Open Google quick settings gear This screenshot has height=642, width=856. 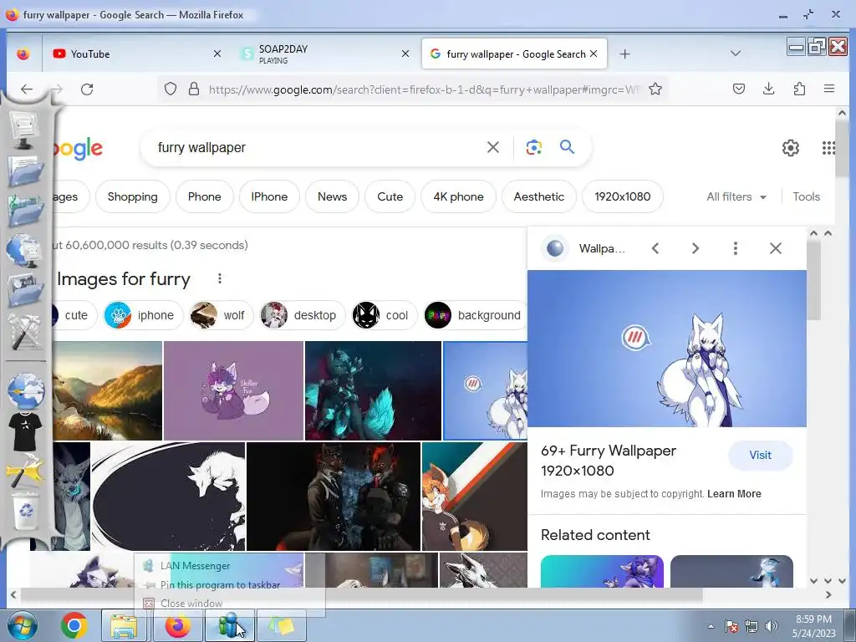pyautogui.click(x=791, y=148)
